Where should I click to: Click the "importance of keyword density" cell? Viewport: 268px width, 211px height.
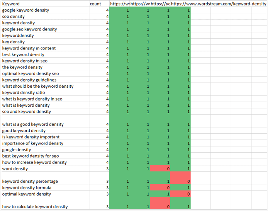45,143
